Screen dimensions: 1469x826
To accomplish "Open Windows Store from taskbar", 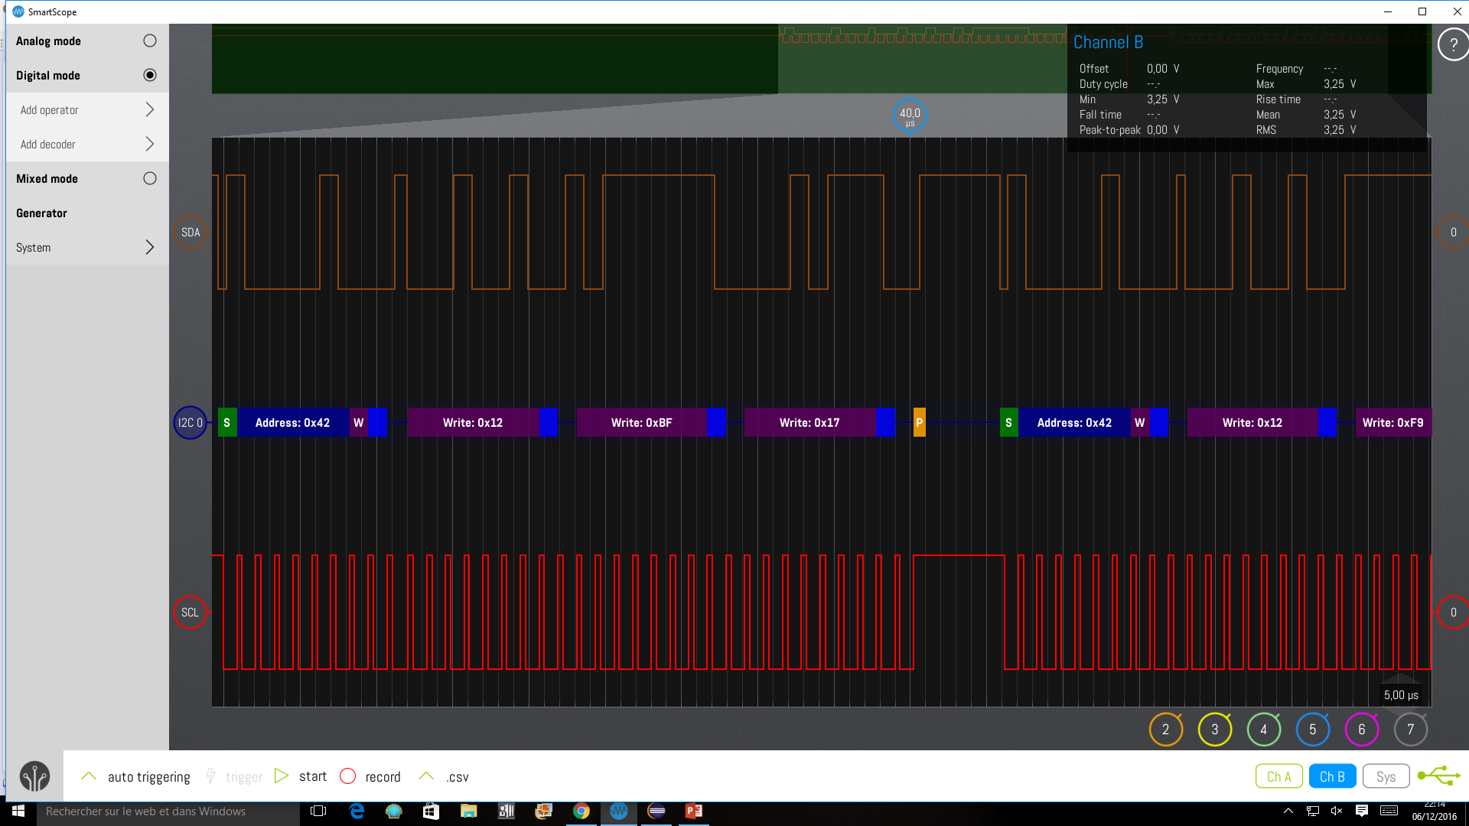I will coord(431,811).
